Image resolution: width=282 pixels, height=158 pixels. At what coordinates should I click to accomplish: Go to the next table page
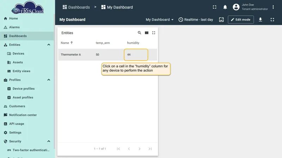click(x=139, y=149)
